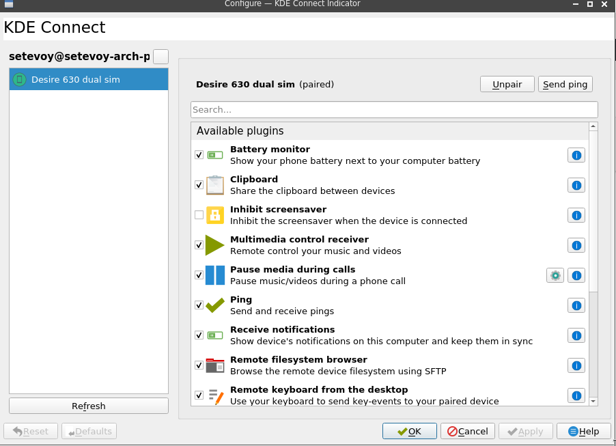Click the Remote keyboard pencil icon
The height and width of the screenshot is (446, 616).
click(x=216, y=396)
